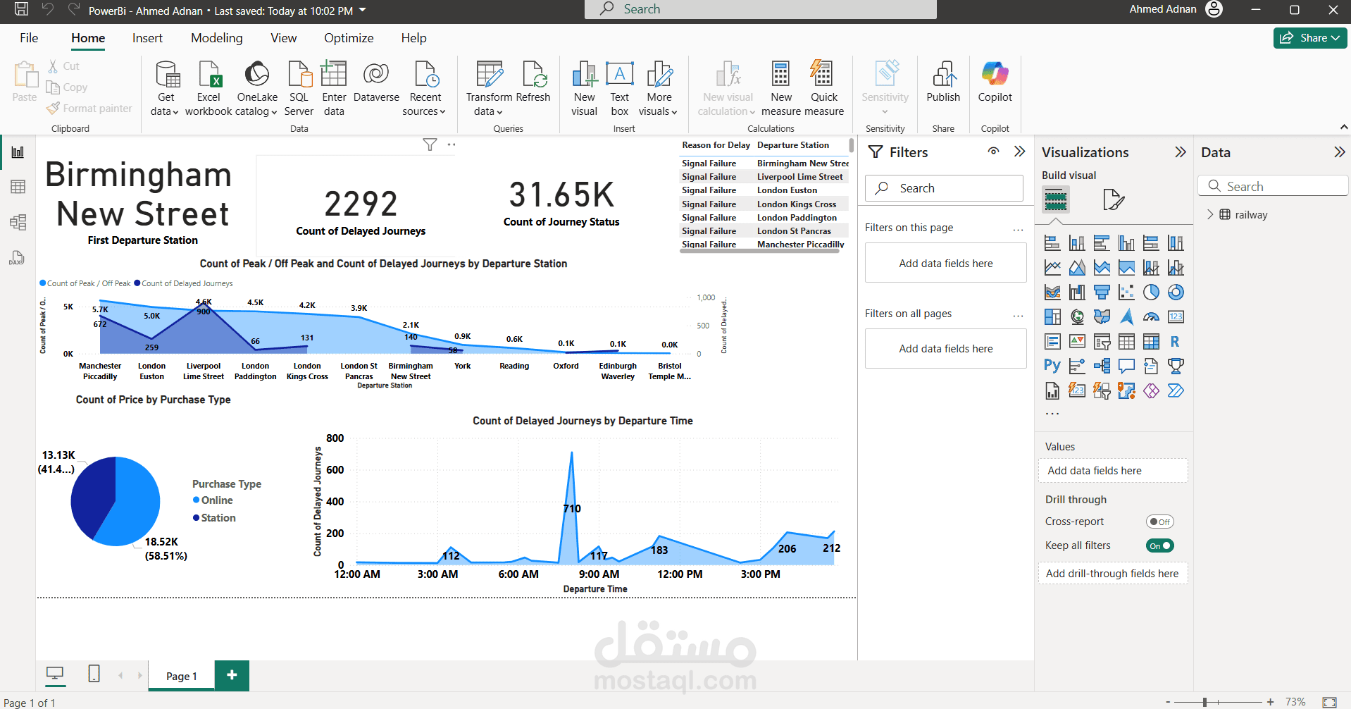Pick the Slicer visual icon
This screenshot has height=709, width=1351.
(1102, 342)
